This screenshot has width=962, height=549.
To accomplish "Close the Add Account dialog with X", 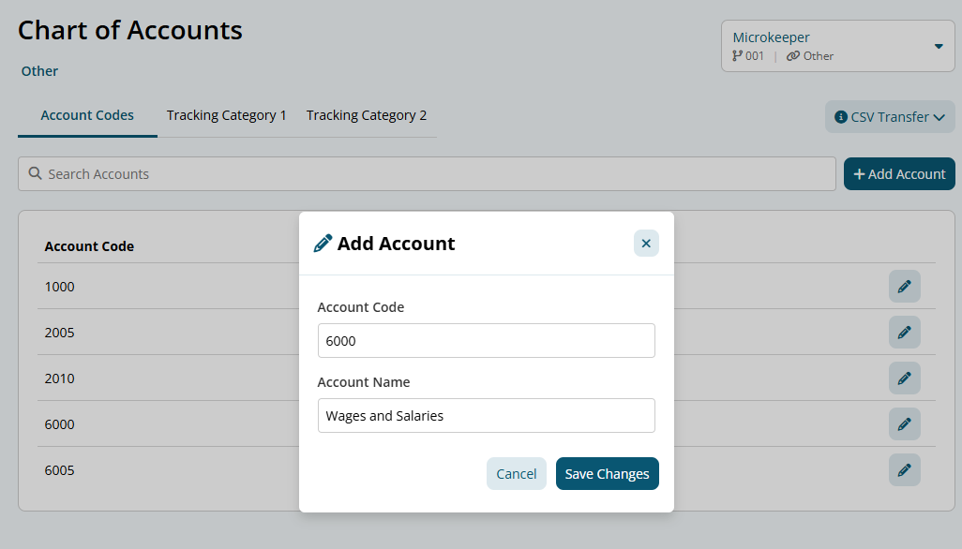I will click(646, 244).
